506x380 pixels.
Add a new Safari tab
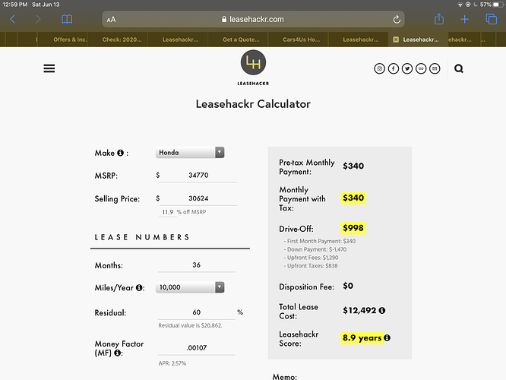point(465,19)
